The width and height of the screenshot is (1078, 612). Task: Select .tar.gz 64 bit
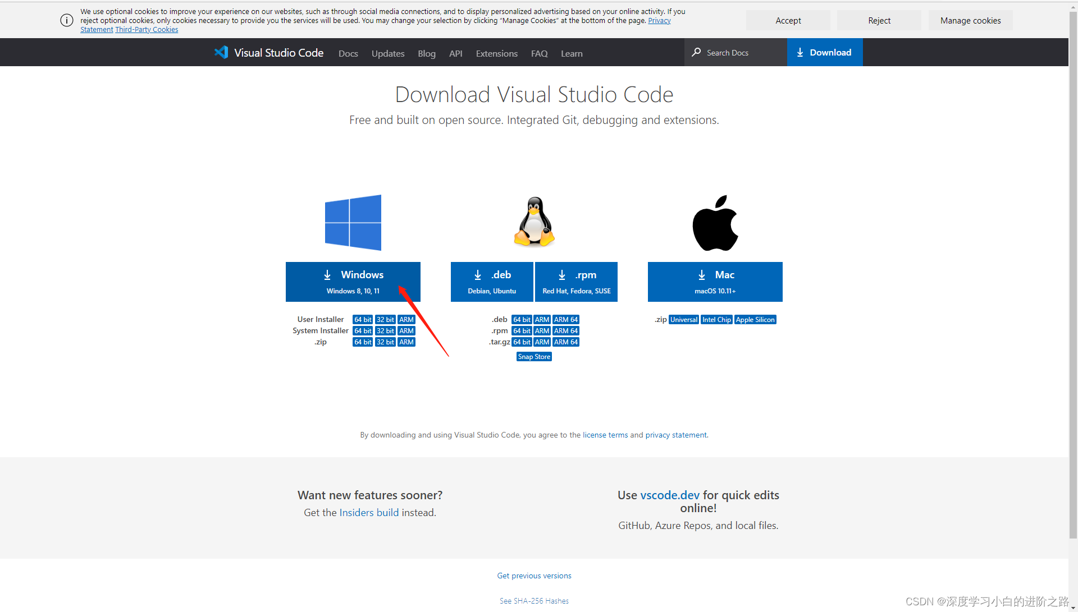[x=522, y=342]
